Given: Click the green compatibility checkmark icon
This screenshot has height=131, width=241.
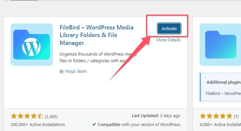Looking at the screenshot, I should (x=94, y=124).
